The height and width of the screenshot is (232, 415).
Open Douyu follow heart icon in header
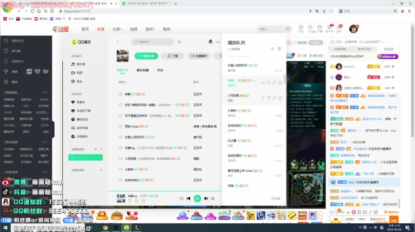(311, 29)
